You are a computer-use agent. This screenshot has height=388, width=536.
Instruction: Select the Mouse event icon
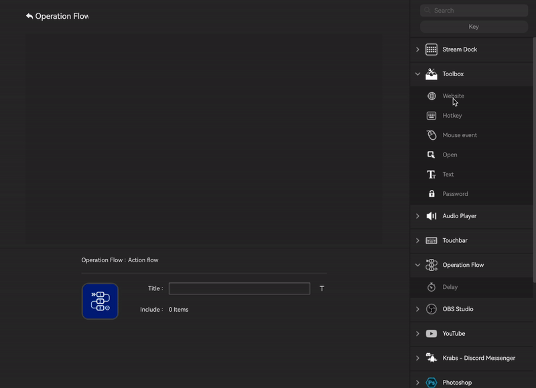[x=431, y=135]
